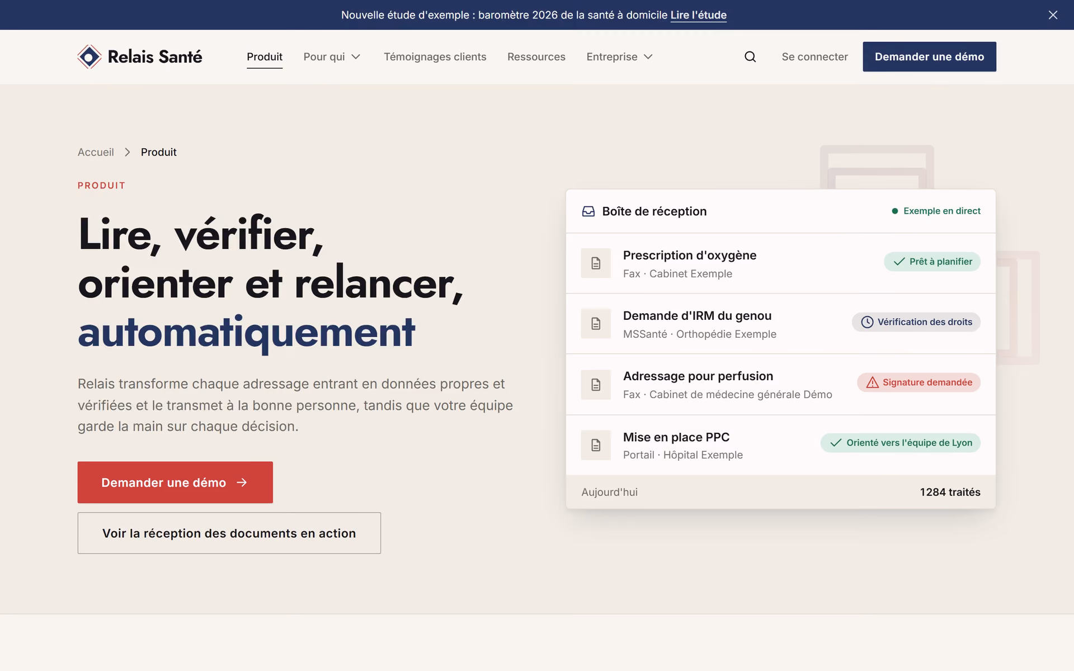Screen dimensions: 1074x671
Task: Click the document icon for Mise en place PPC
Action: 596,445
